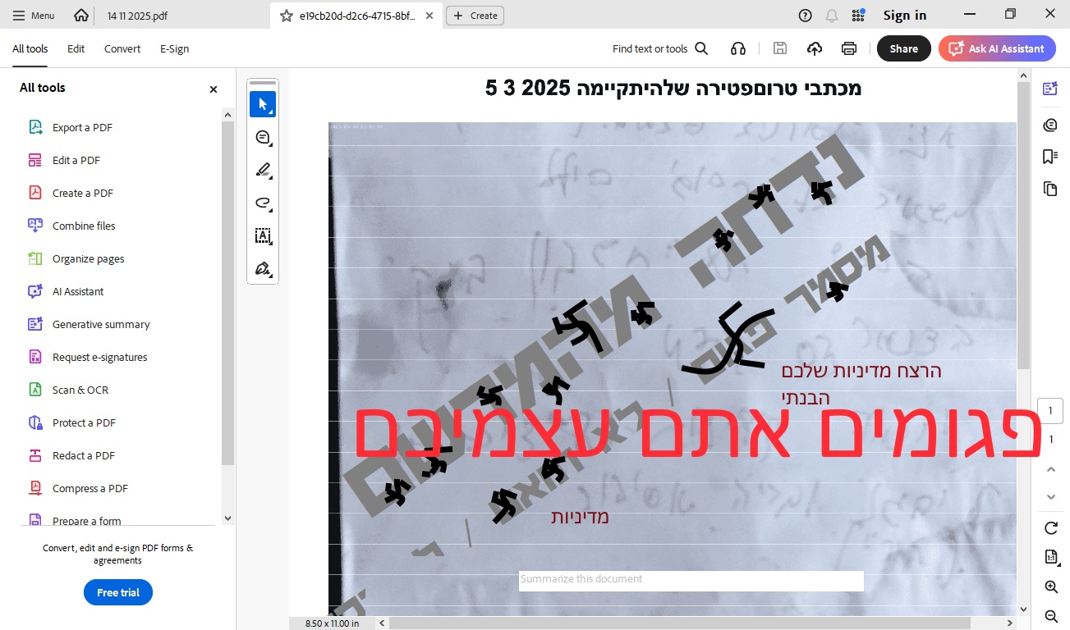Click the Summarize this document field

pyautogui.click(x=691, y=579)
